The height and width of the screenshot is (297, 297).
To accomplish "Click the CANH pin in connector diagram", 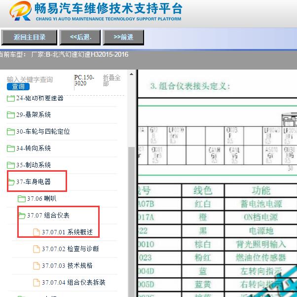I will point(215,155).
